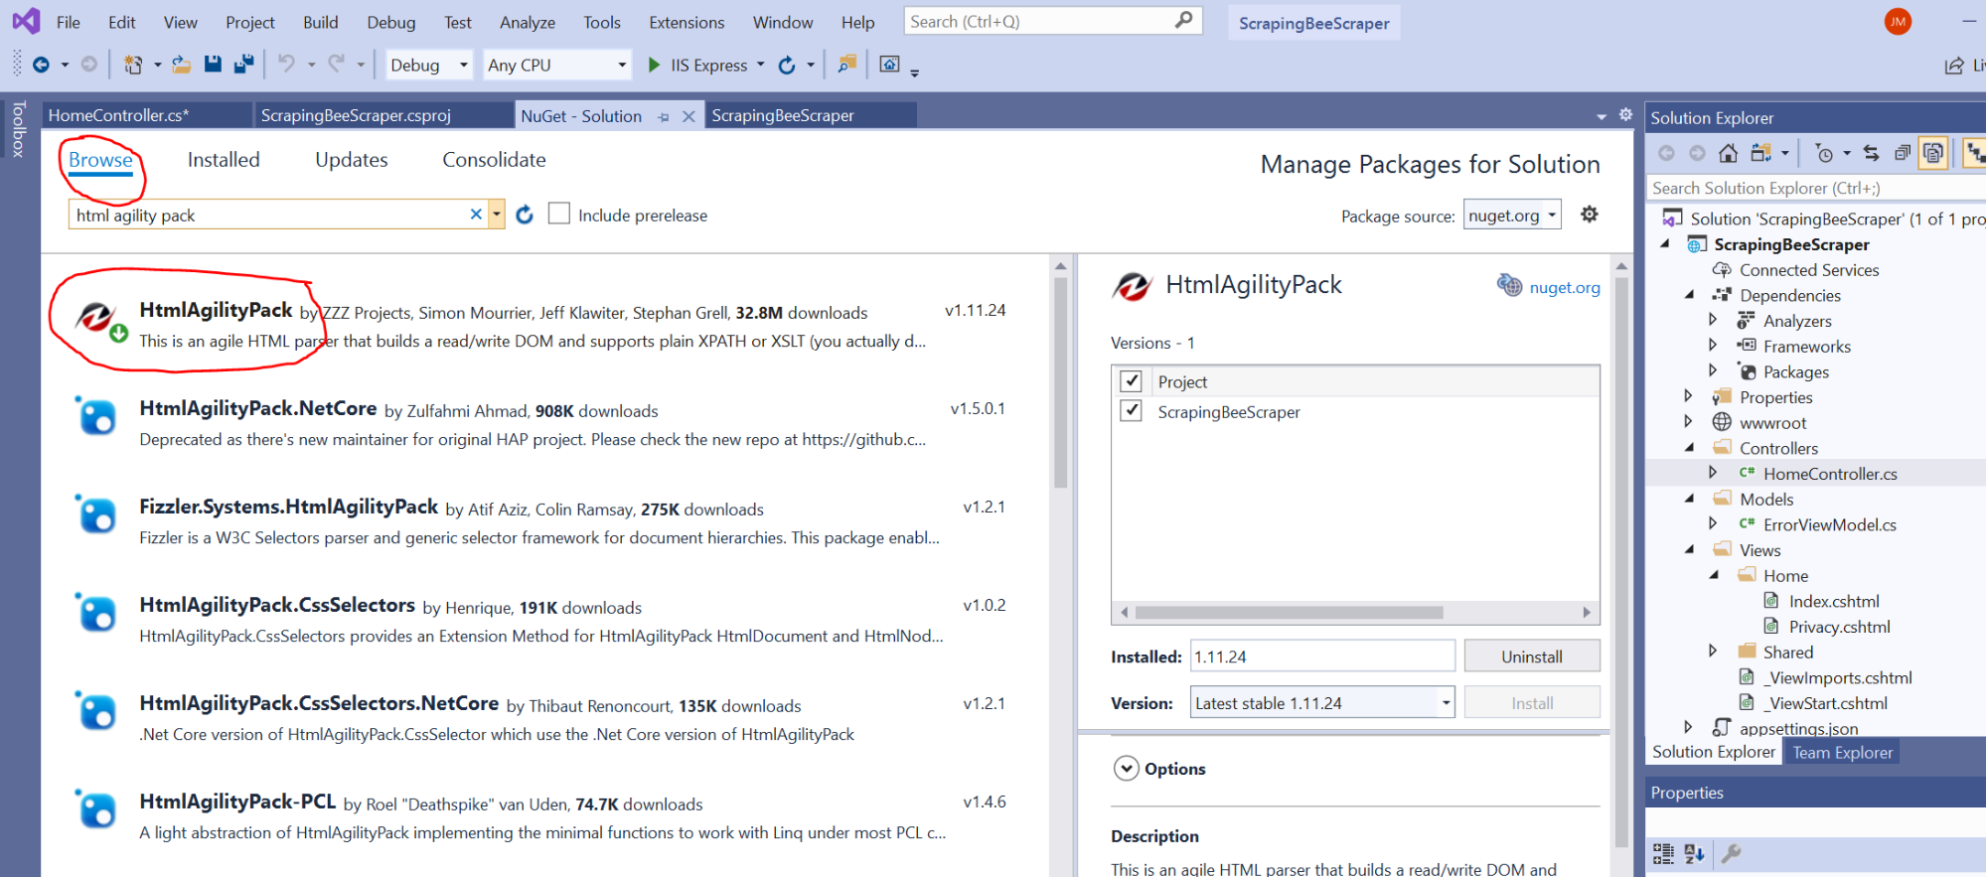The height and width of the screenshot is (877, 1986).
Task: Open search history dropdown in NuGet search box
Action: pyautogui.click(x=497, y=215)
